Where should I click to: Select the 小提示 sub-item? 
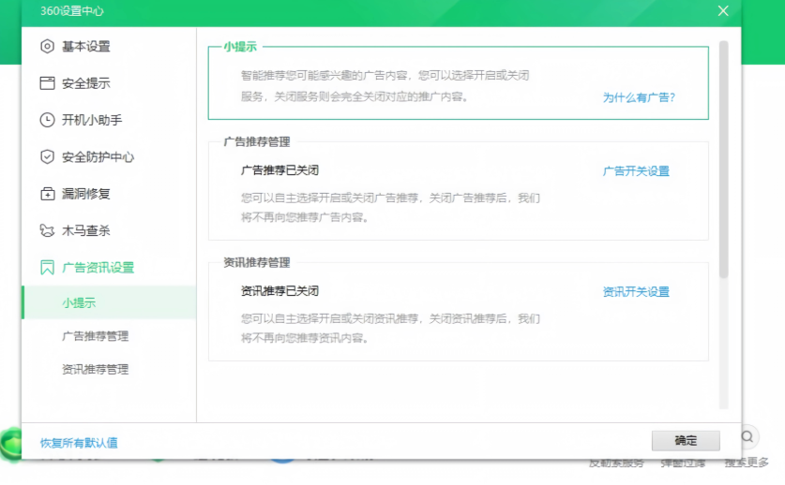pos(109,302)
